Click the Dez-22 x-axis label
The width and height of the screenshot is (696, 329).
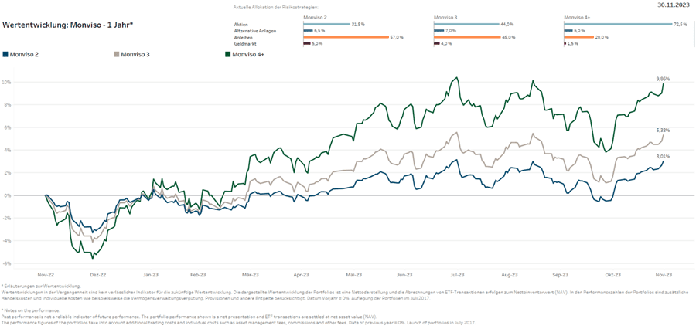click(98, 275)
